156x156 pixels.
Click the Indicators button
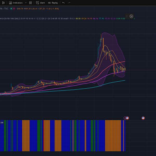[x=16, y=3]
